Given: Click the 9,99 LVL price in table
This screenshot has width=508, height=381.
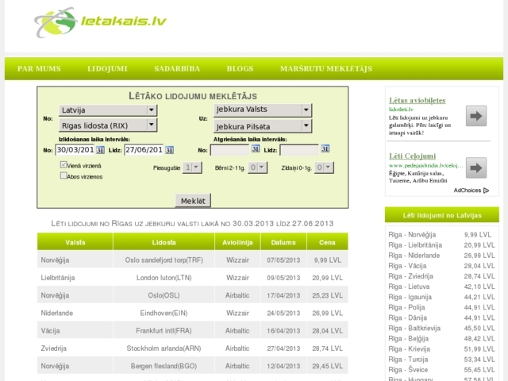Looking at the screenshot, I should click(x=328, y=260).
